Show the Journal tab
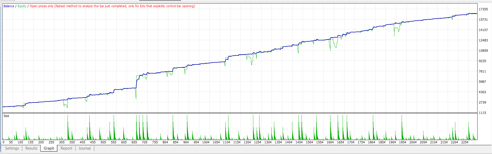This screenshot has height=154, width=492. pyautogui.click(x=85, y=148)
